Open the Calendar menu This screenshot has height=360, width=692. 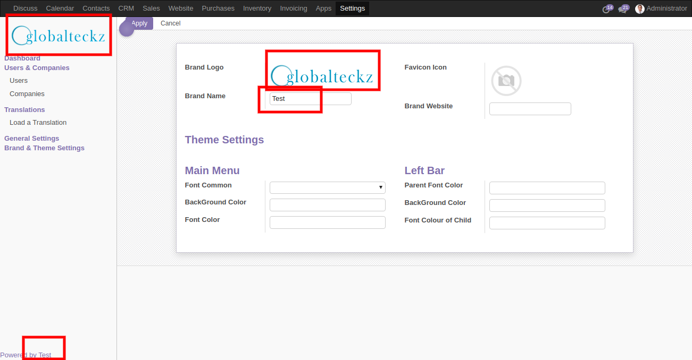point(60,8)
